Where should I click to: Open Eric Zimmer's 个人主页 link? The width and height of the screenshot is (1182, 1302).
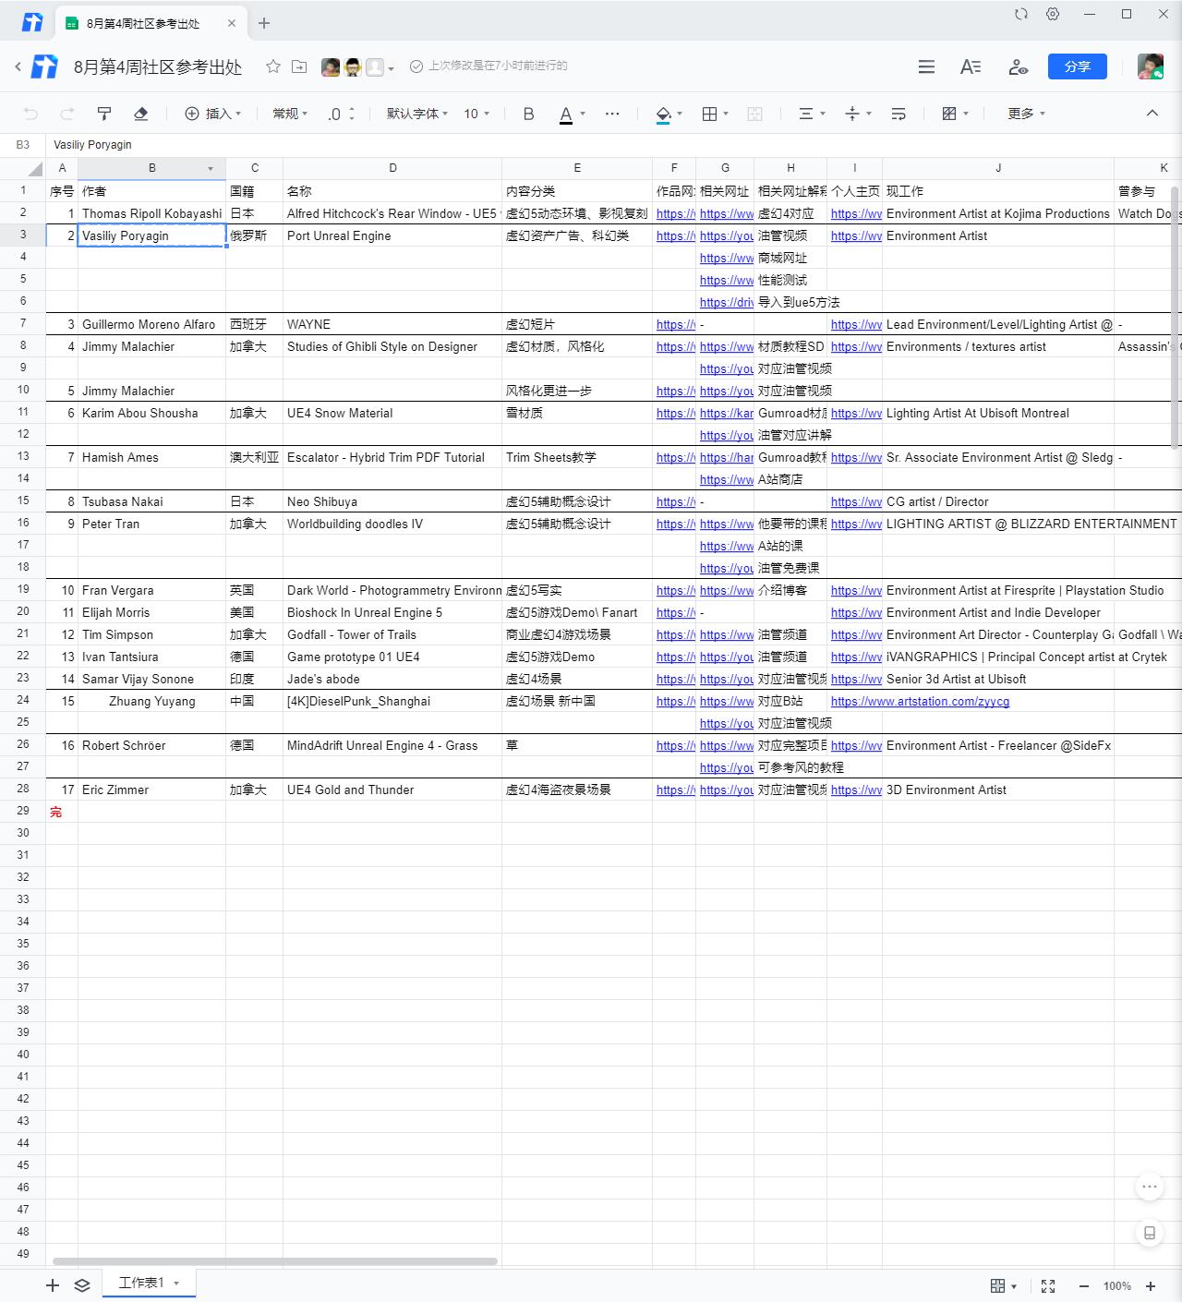click(856, 790)
